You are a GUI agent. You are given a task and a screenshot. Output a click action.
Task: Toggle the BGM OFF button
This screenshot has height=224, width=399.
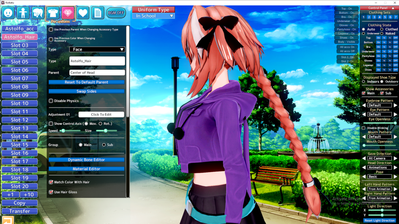tap(116, 13)
